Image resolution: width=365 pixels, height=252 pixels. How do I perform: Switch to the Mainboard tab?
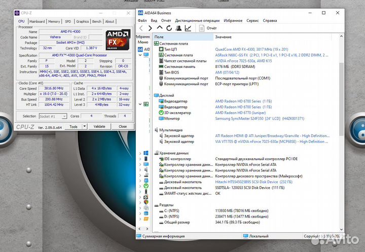tap(36, 21)
